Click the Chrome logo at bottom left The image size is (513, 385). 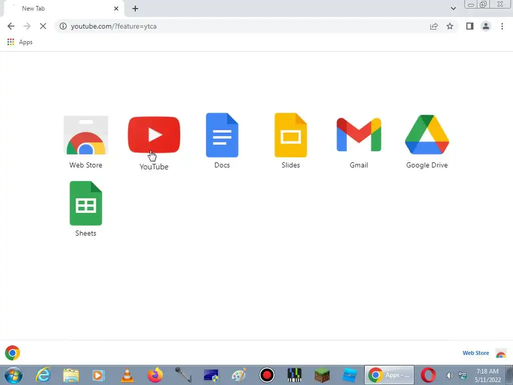click(x=13, y=353)
